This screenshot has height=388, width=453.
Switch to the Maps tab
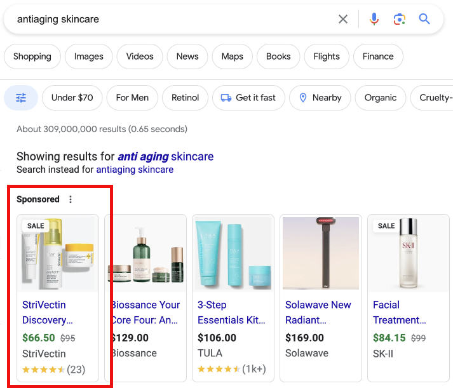(x=233, y=57)
